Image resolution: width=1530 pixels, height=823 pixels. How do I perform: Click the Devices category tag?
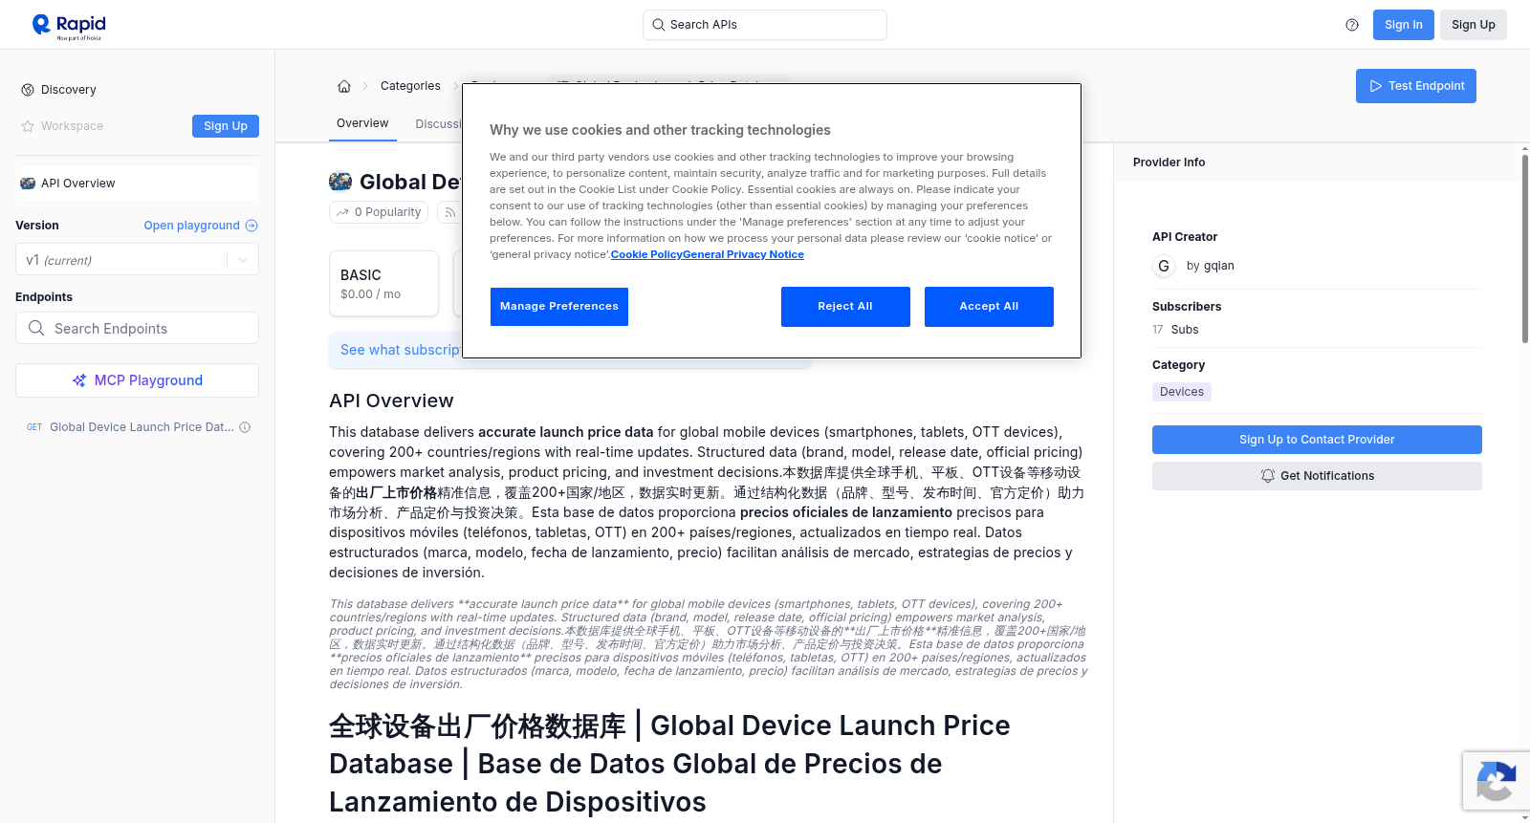tap(1182, 392)
